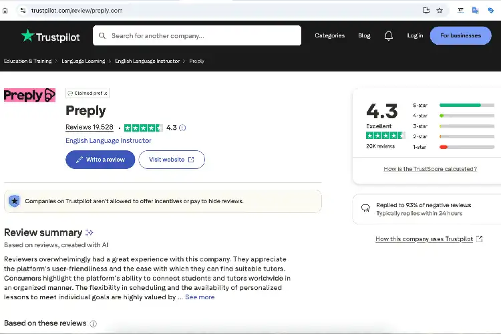The width and height of the screenshot is (501, 334).
Task: Click the Visit website button
Action: [172, 160]
